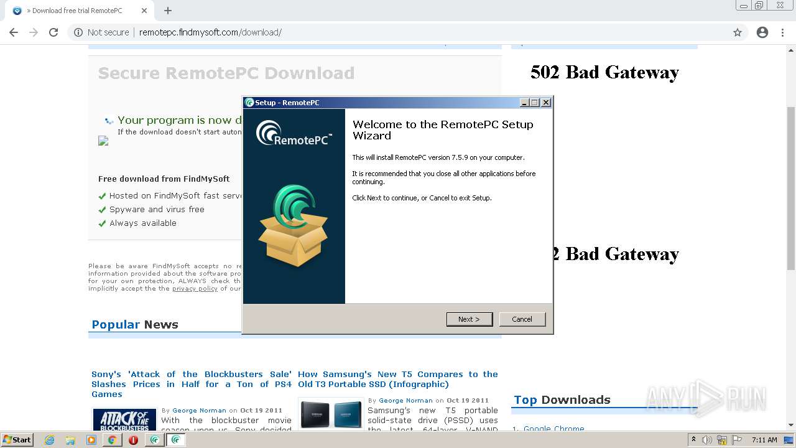
Task: Minimize the RemotePC Setup window
Action: (524, 103)
